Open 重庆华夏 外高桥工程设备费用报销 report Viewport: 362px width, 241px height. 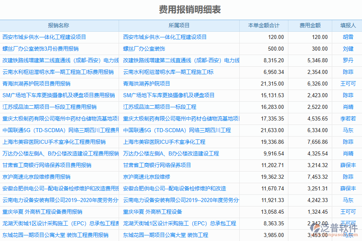[42, 212]
